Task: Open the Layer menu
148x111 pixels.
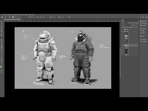Action: [12, 15]
